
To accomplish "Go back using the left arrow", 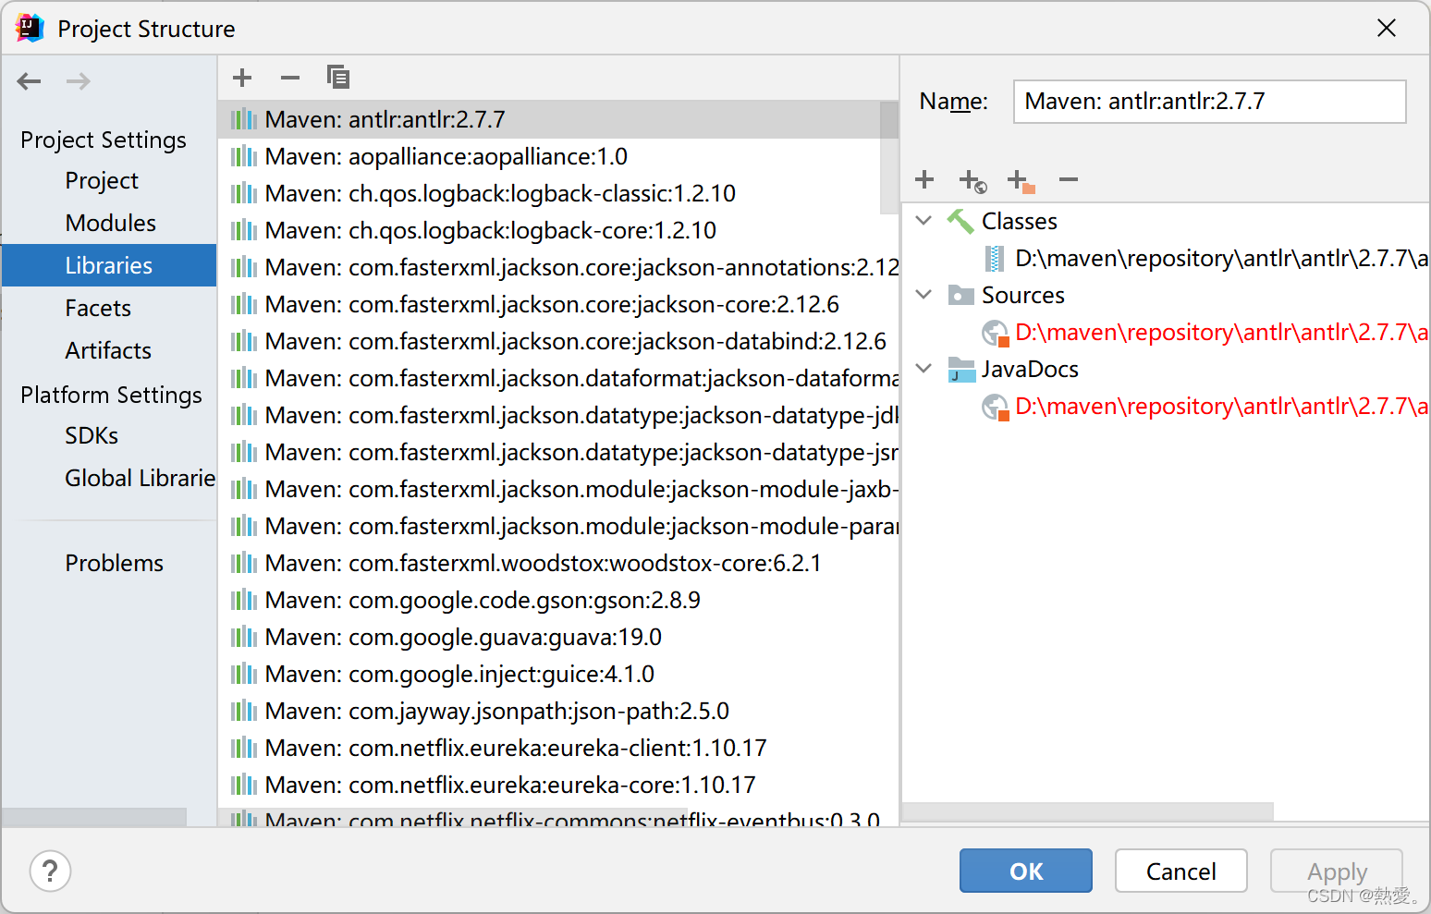I will [30, 81].
